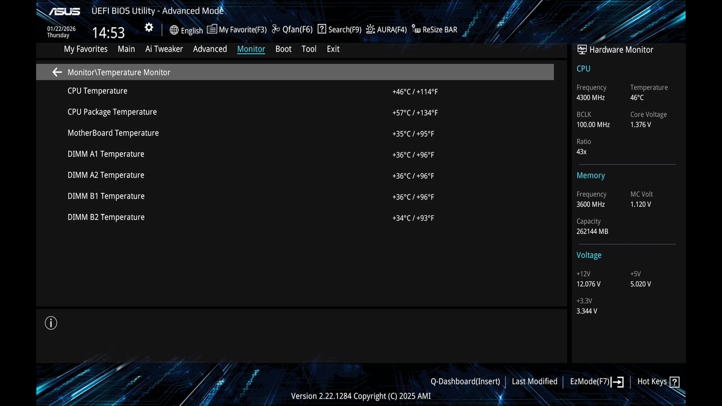Image resolution: width=722 pixels, height=406 pixels.
Task: Open the Hot Keys help
Action: pos(658,381)
